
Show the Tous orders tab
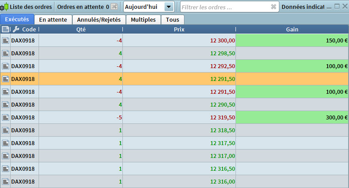[173, 19]
